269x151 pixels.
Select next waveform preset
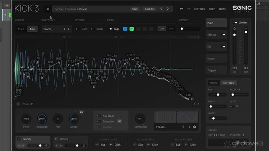[189, 127]
